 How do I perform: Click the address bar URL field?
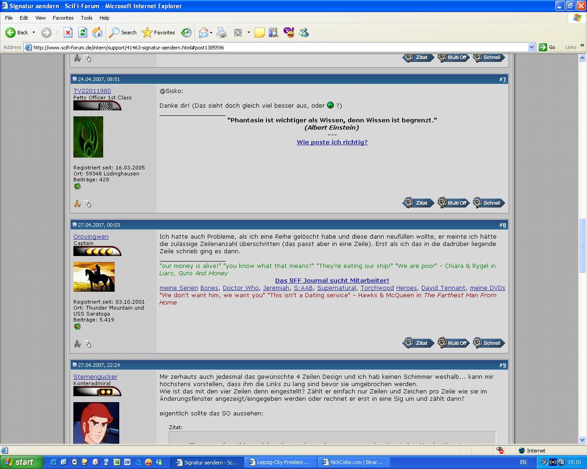tap(275, 47)
